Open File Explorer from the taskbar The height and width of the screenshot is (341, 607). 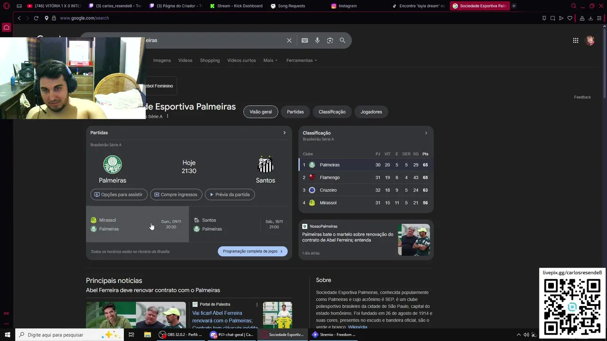click(147, 335)
